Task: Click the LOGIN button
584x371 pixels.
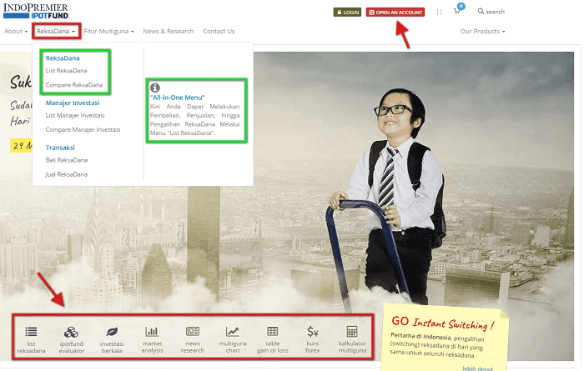Action: [347, 13]
